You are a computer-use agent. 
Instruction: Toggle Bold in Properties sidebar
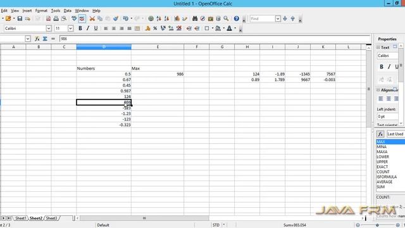[382, 66]
